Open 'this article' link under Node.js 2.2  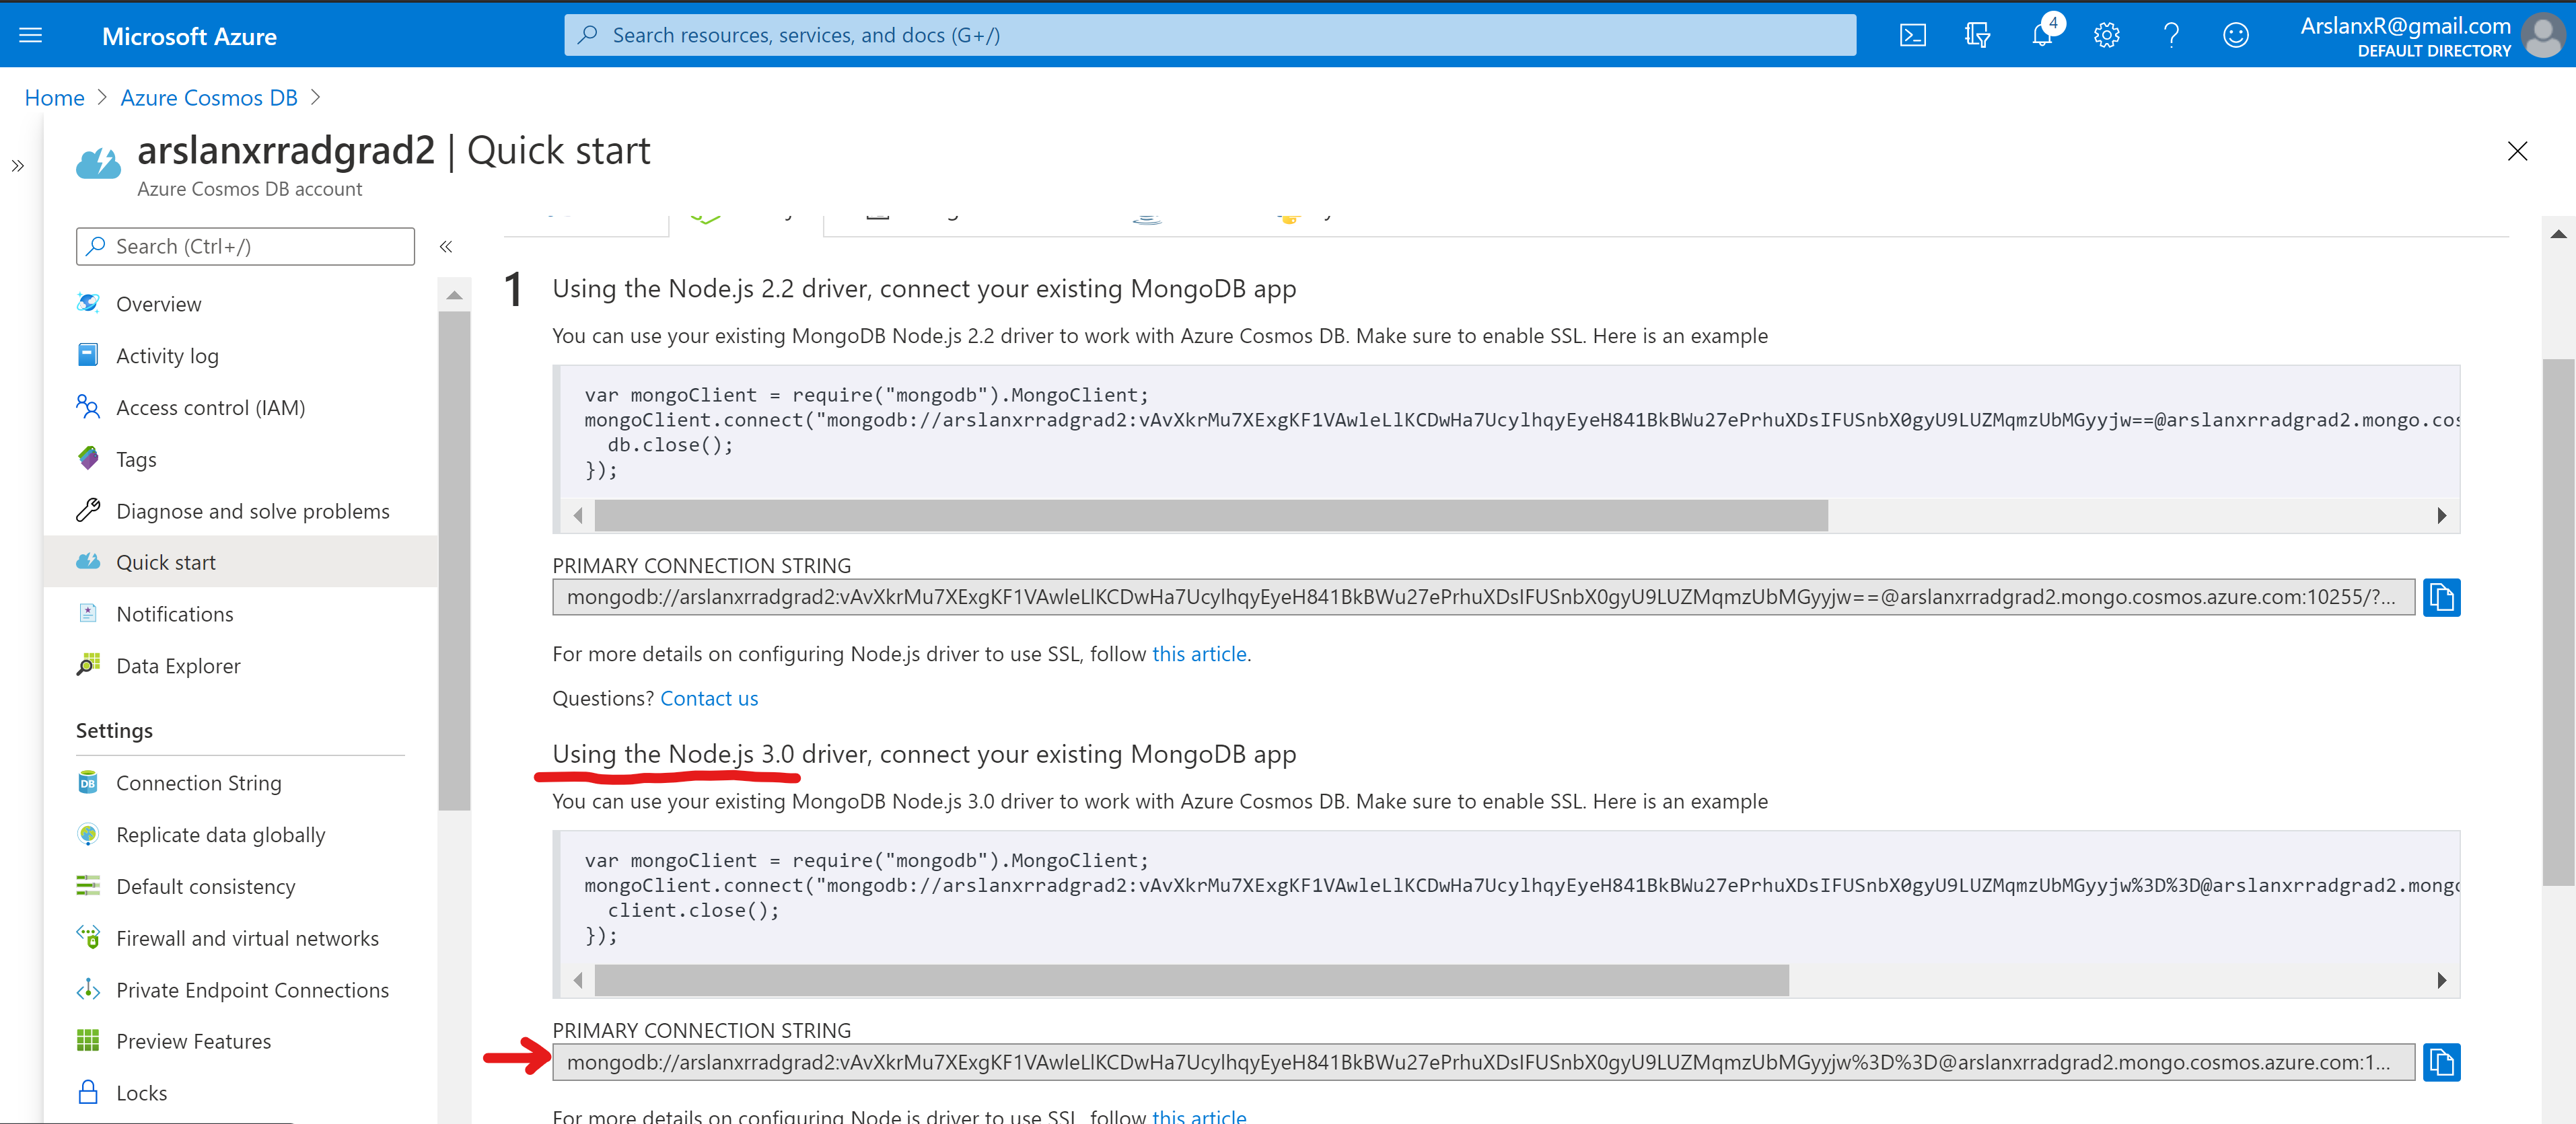click(x=1199, y=654)
